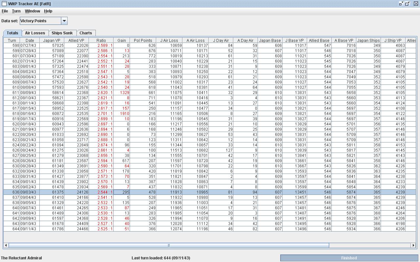Click the window icon in the title bar
This screenshot has height=262, width=420.
pos(4,4)
